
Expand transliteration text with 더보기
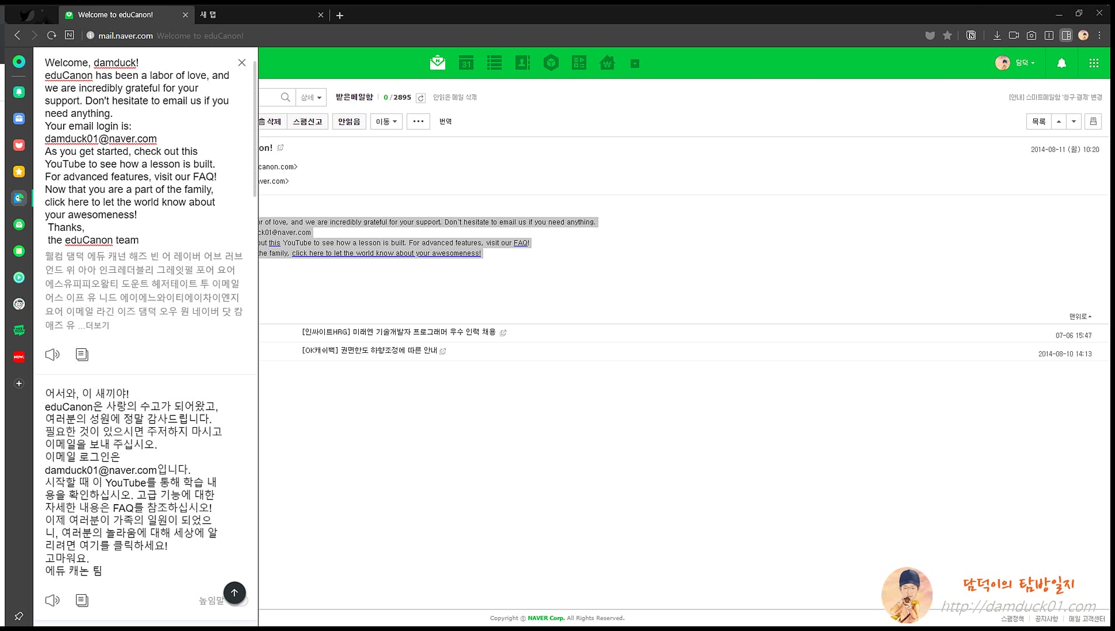coord(97,325)
